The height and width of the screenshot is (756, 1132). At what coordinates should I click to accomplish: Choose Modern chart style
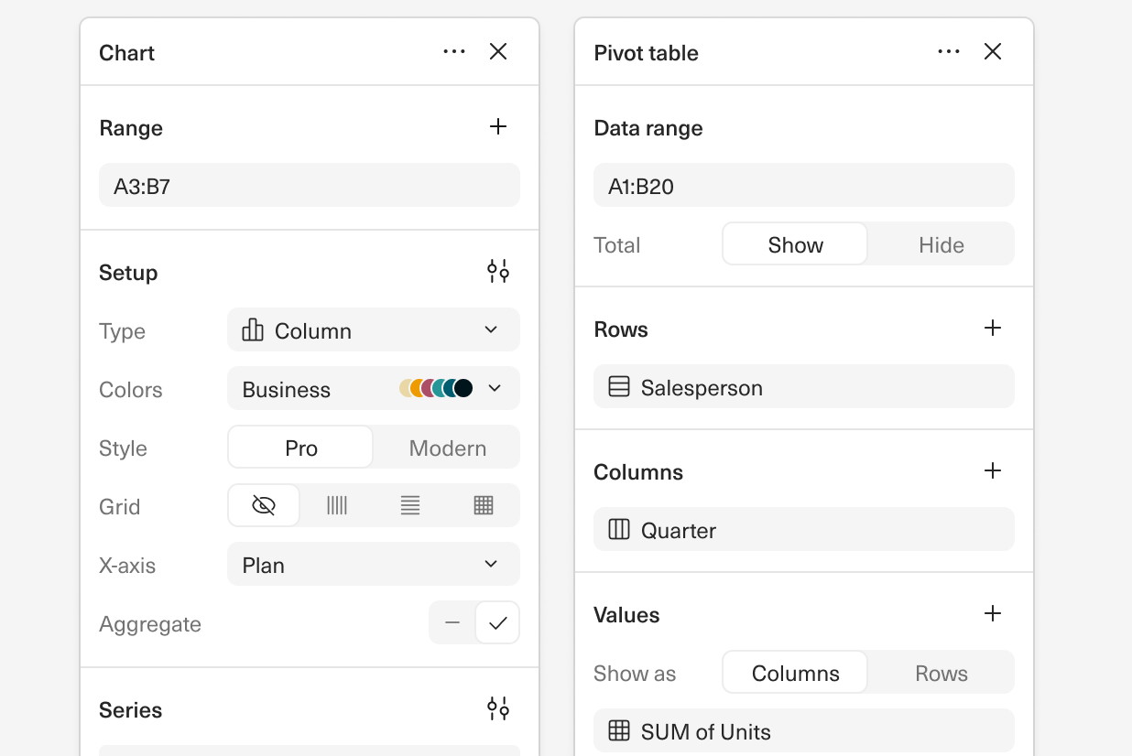(x=447, y=448)
